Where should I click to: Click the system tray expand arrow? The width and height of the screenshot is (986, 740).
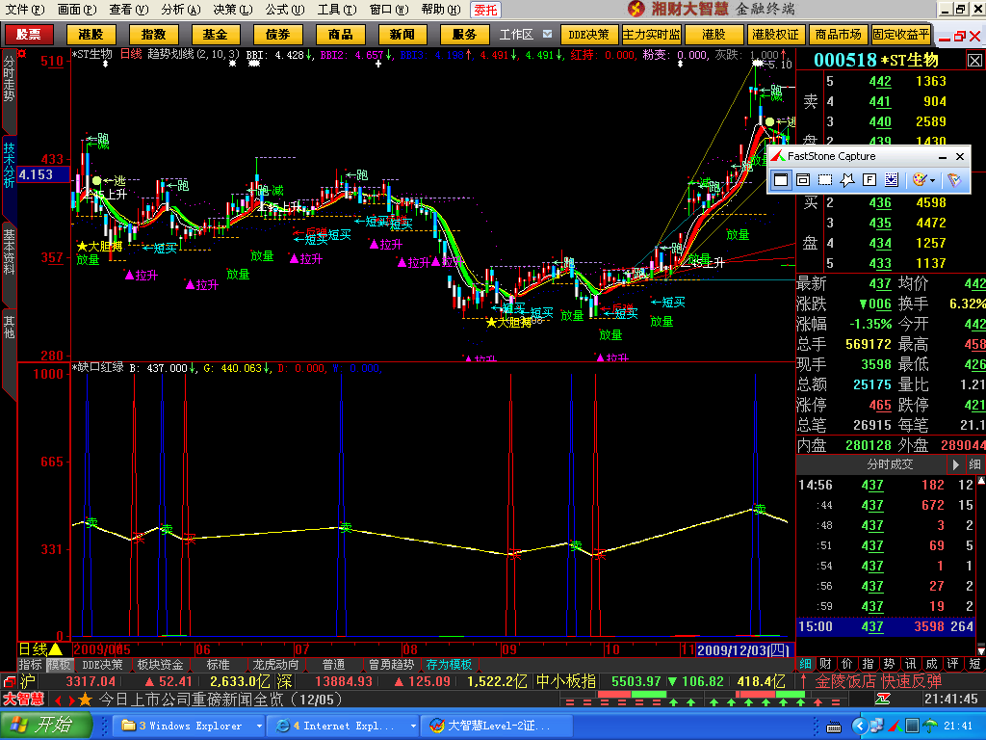tap(859, 727)
